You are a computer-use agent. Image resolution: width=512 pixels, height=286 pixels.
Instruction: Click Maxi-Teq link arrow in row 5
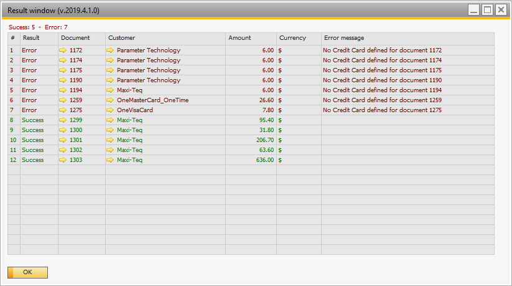click(110, 90)
